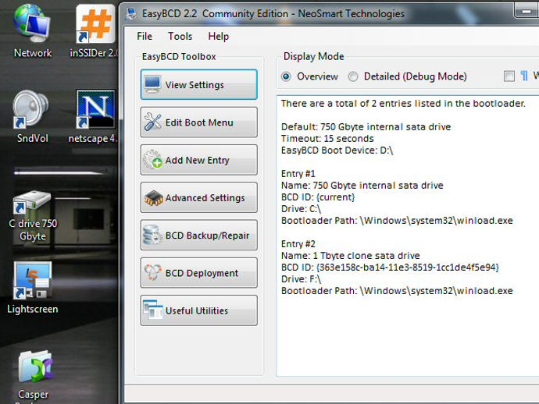Select the Lightscreen desktop shortcut icon
Image resolution: width=539 pixels, height=404 pixels.
coord(33,280)
